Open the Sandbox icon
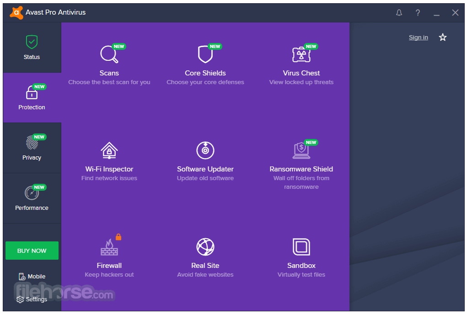The image size is (467, 315). coord(301,247)
